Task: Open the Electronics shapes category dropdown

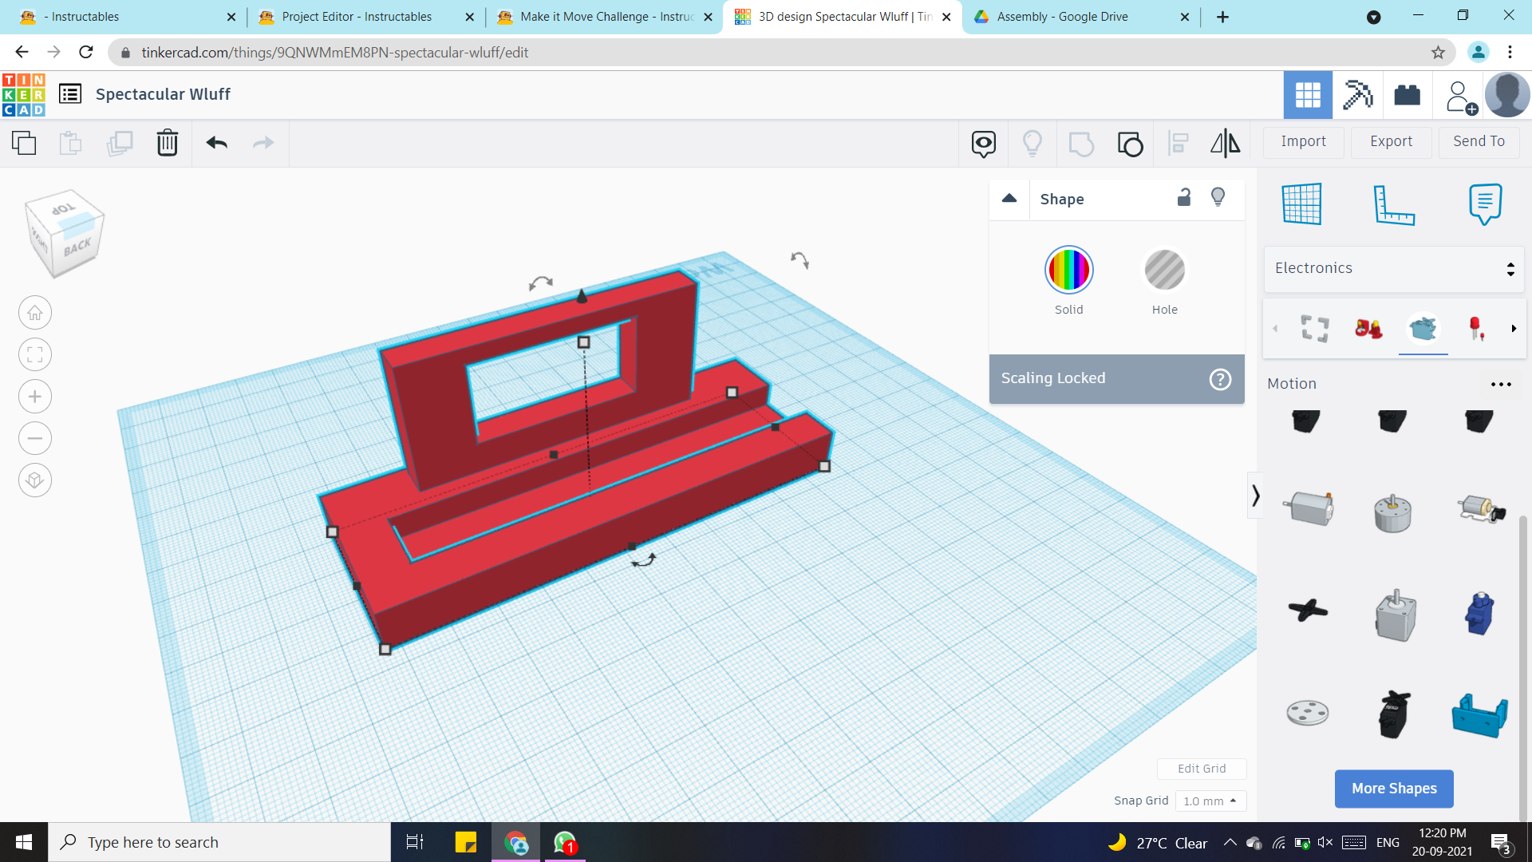Action: click(1394, 268)
